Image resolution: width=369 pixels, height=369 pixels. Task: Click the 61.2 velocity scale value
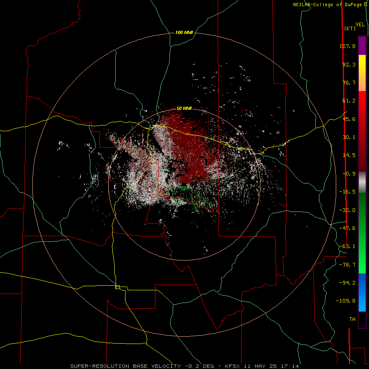349,101
